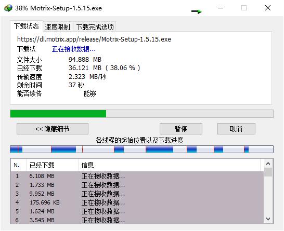Select thread row 2 with 1.733 MB
284x231 pixels.
pyautogui.click(x=137, y=185)
